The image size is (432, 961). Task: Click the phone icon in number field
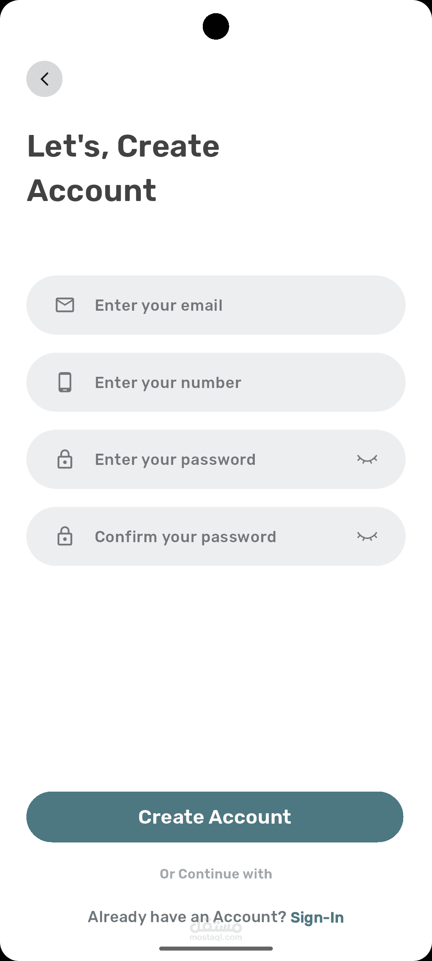(x=65, y=382)
